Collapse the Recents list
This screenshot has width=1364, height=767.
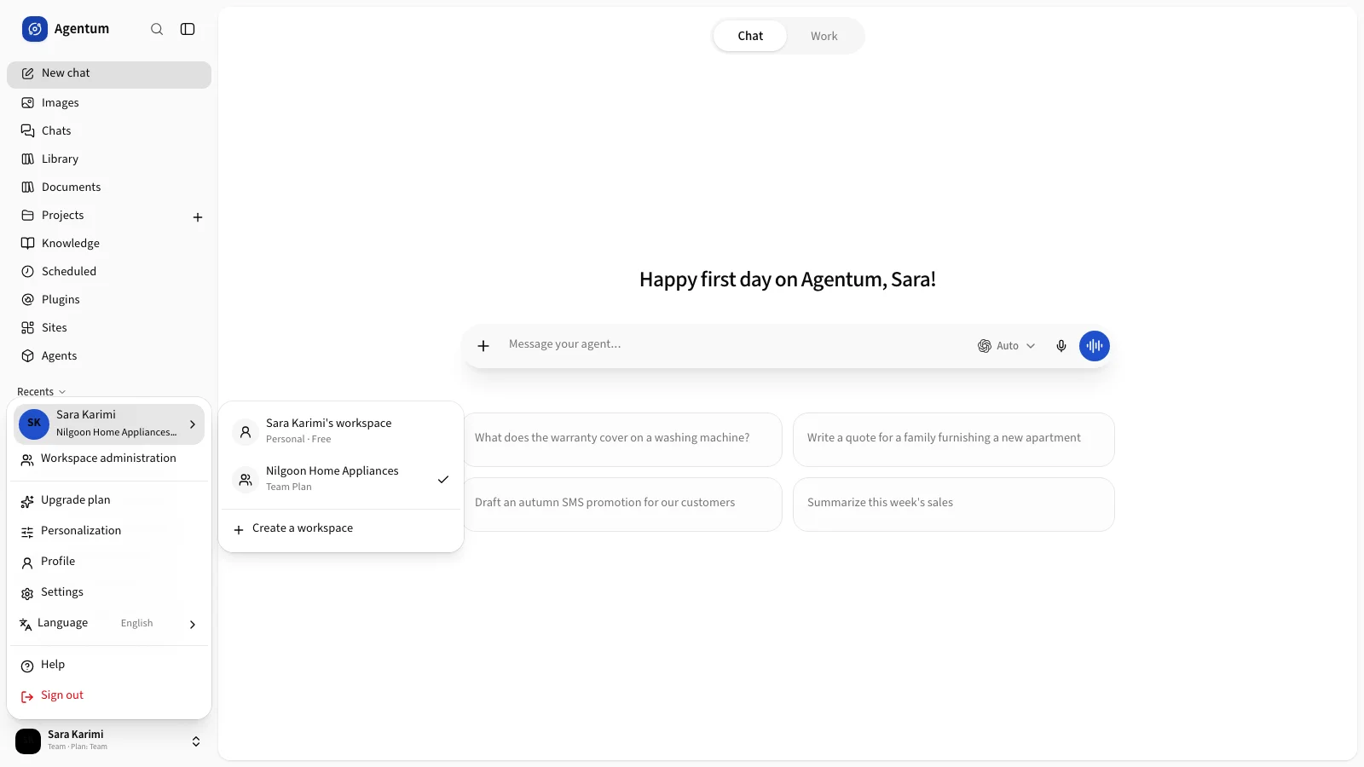pyautogui.click(x=41, y=392)
